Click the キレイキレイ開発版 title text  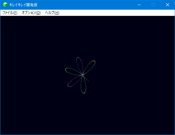(x=23, y=5)
